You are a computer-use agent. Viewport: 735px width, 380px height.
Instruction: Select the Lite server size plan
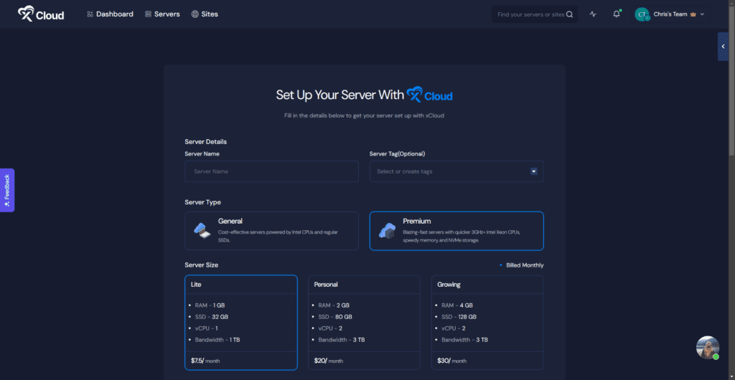[240, 322]
